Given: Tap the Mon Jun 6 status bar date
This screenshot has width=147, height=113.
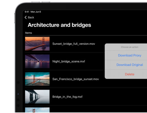Looking at the screenshot, I should [x=36, y=12].
